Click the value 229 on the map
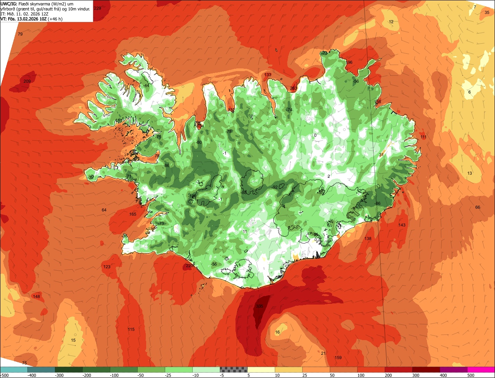Viewport: 495px width, 378px height. [97, 8]
